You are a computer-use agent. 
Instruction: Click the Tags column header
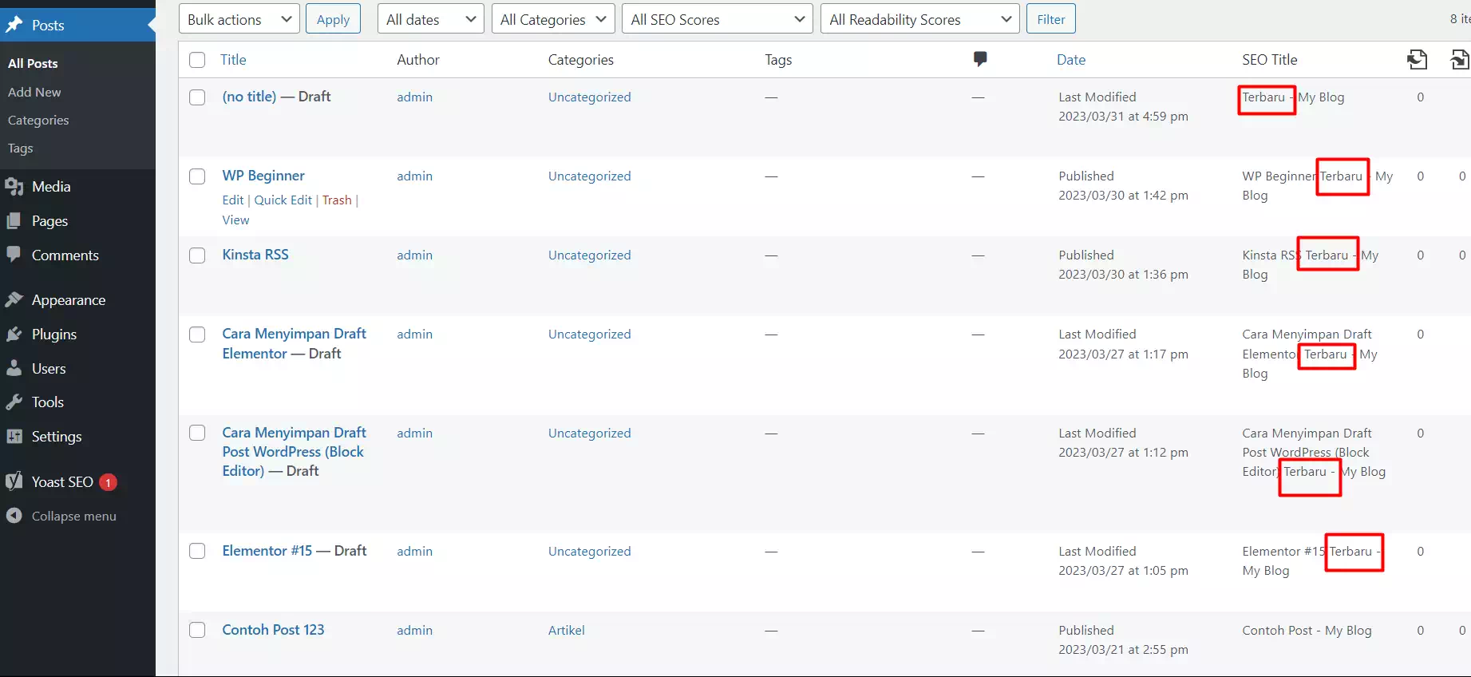coord(778,60)
